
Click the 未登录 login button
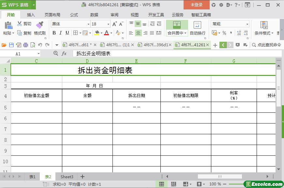tap(196, 5)
